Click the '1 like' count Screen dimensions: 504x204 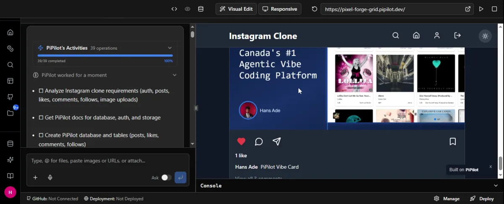241,155
